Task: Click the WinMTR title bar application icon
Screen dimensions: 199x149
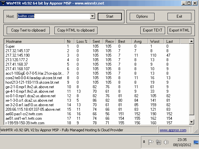Action: [3, 3]
